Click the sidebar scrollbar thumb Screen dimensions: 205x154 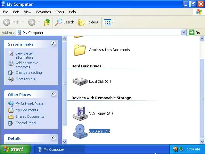tap(65, 83)
